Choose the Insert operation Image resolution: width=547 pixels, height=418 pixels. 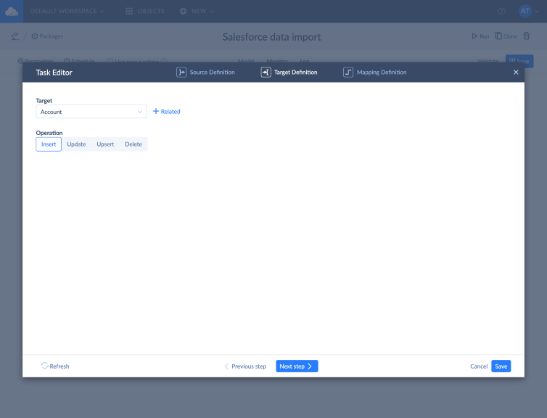coord(49,144)
